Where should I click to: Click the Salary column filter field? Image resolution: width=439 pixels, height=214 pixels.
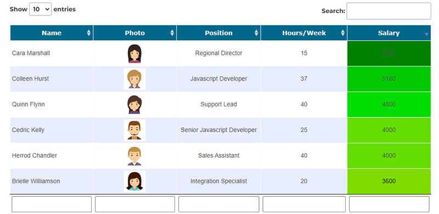pyautogui.click(x=389, y=204)
